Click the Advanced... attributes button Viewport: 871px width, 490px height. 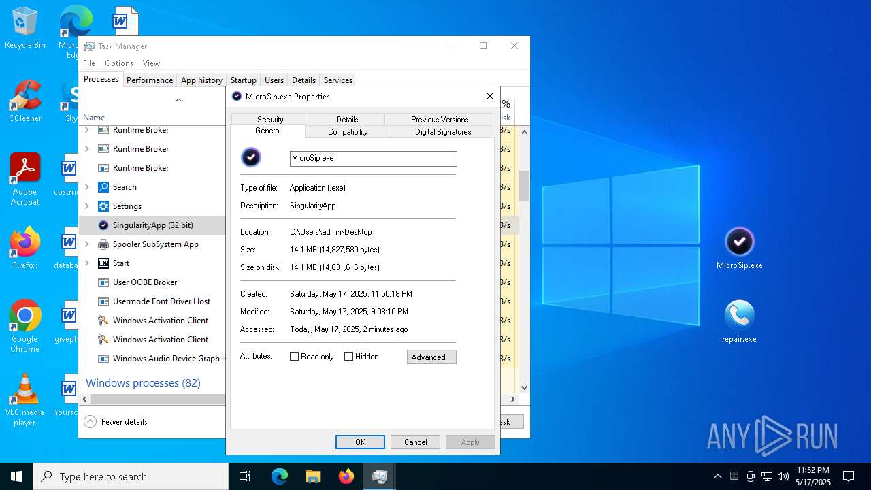click(431, 357)
